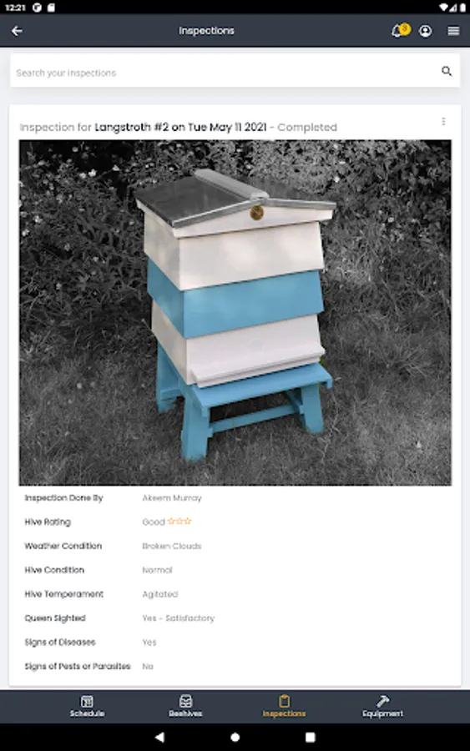Viewport: 470px width, 751px height.
Task: Go back using the arrow icon
Action: click(17, 31)
